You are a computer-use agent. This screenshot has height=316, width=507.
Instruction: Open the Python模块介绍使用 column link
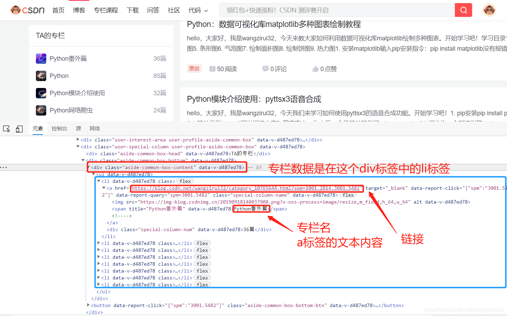click(77, 93)
